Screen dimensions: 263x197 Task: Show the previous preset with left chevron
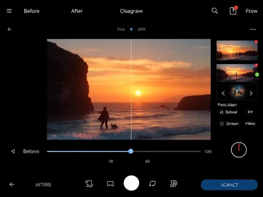click(x=223, y=93)
